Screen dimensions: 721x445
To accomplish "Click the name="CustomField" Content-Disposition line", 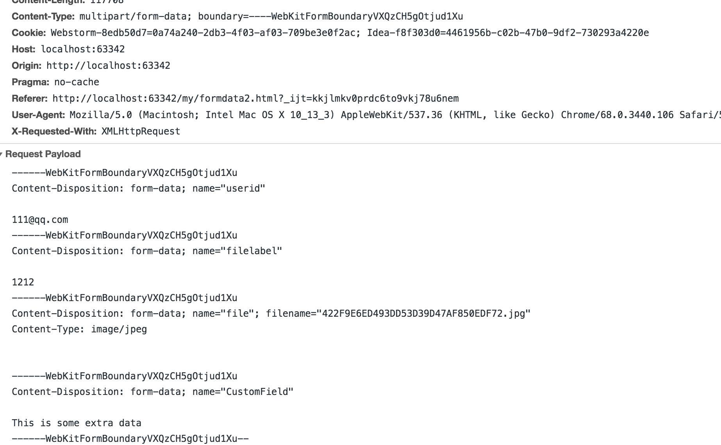I will pos(152,392).
